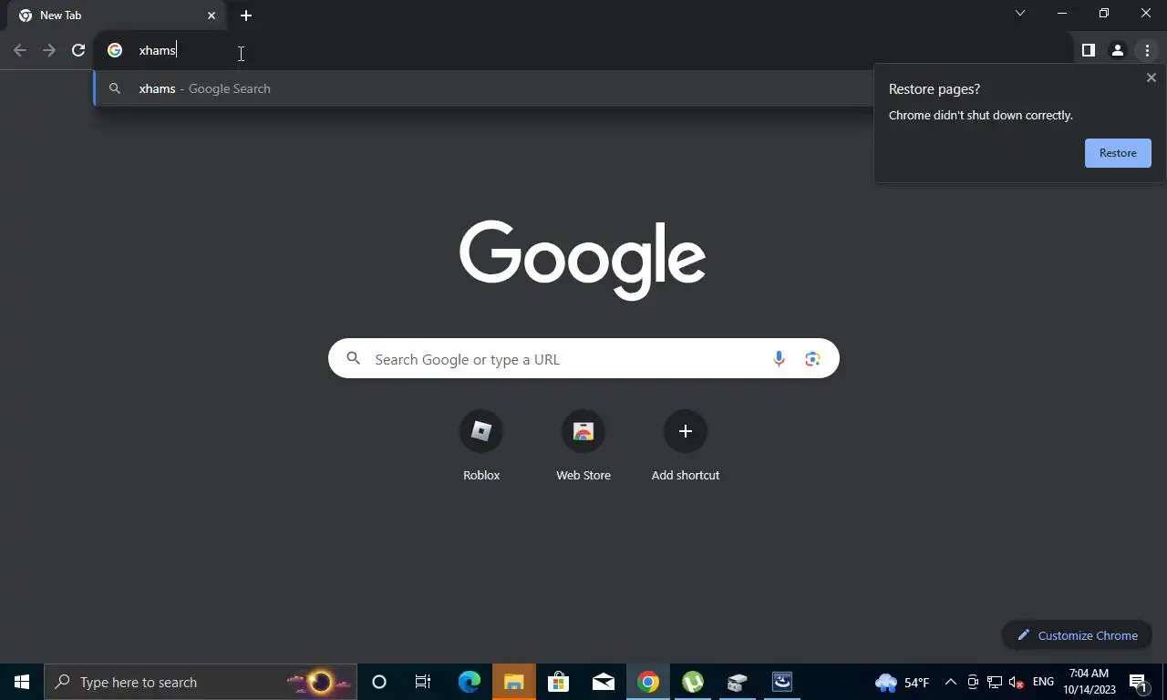Click in the address bar text
This screenshot has width=1167, height=700.
pyautogui.click(x=157, y=51)
